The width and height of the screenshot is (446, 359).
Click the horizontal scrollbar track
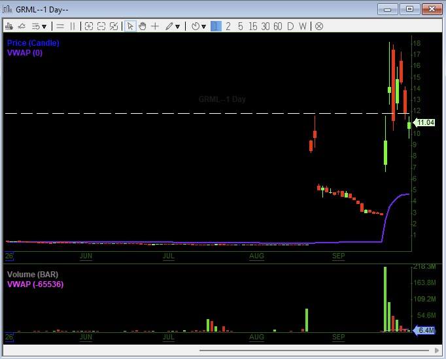pos(314,350)
